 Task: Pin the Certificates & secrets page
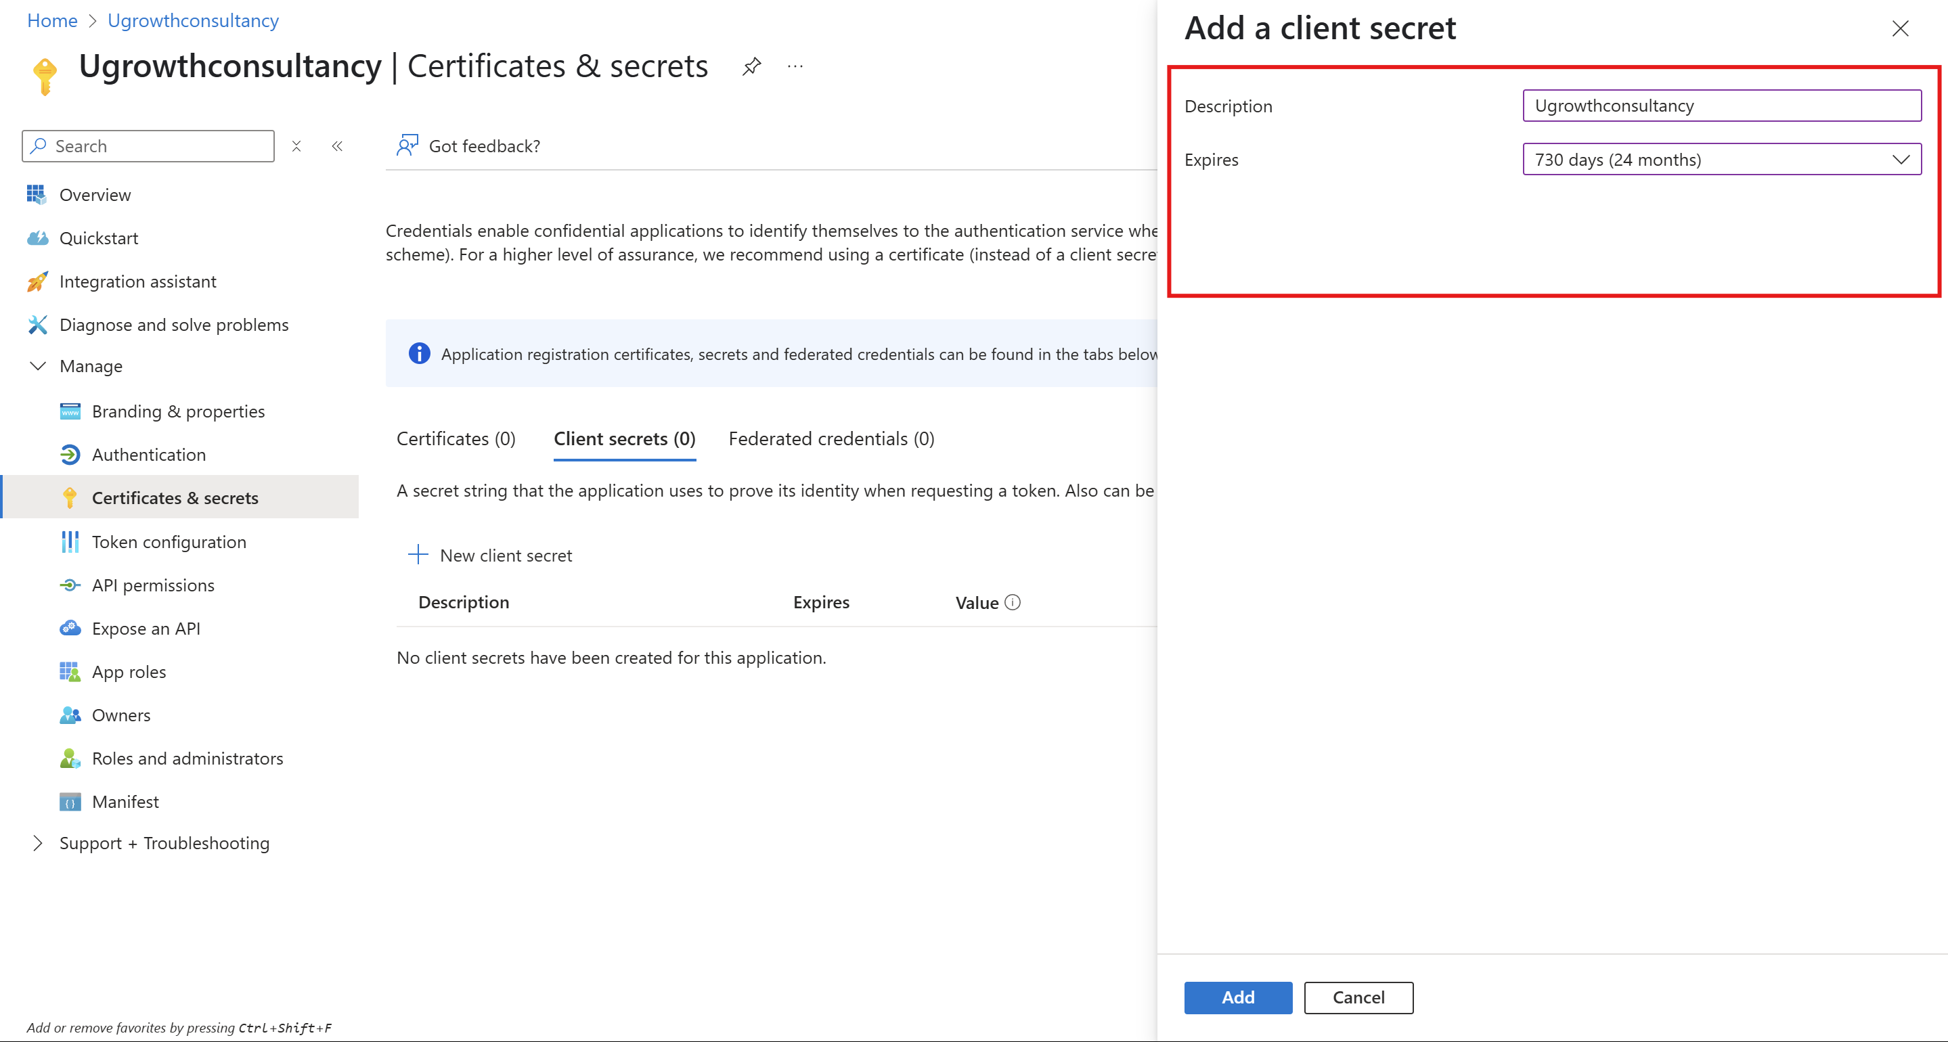pyautogui.click(x=752, y=66)
